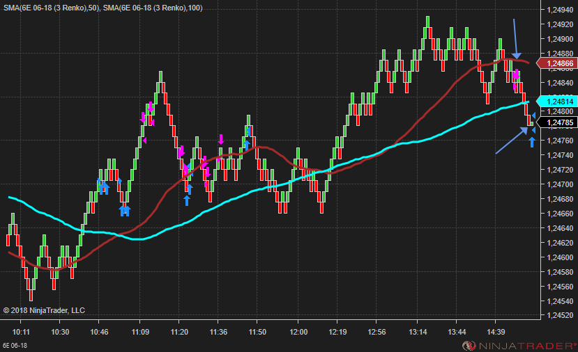Click the 1,24660 price axis label

pyautogui.click(x=561, y=214)
